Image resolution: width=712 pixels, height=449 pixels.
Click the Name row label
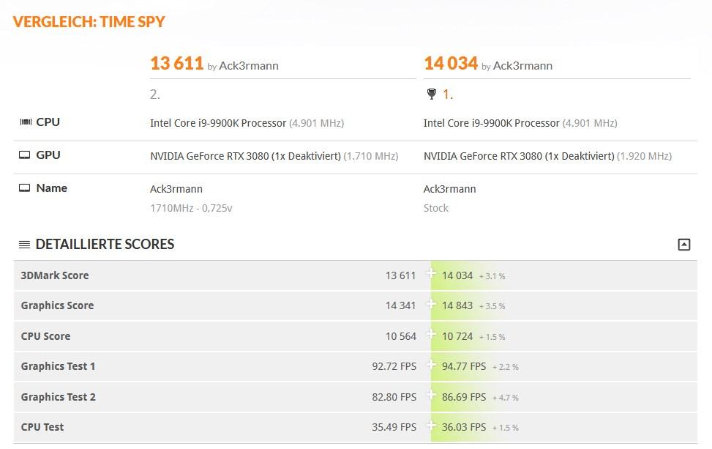point(52,188)
